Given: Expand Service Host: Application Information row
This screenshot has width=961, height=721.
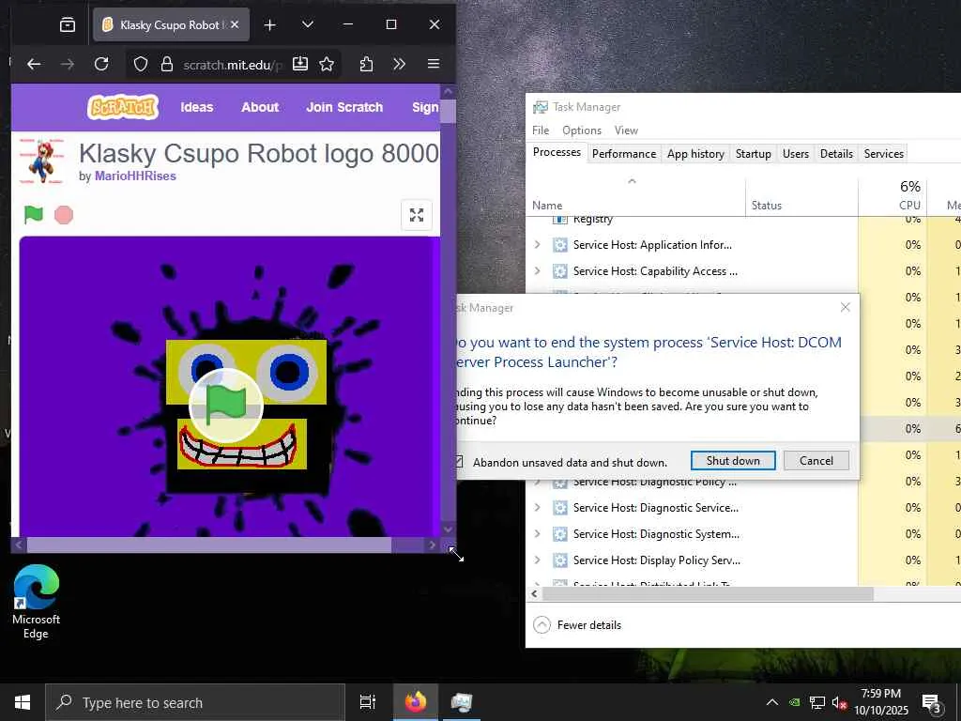Looking at the screenshot, I should tap(538, 245).
